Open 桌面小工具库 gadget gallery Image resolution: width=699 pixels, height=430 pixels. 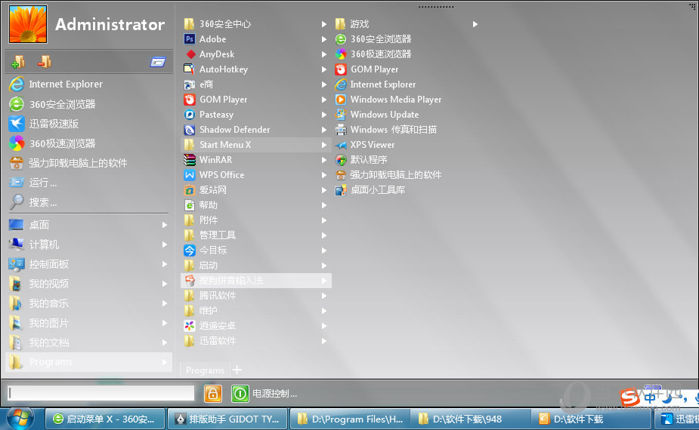[x=370, y=190]
